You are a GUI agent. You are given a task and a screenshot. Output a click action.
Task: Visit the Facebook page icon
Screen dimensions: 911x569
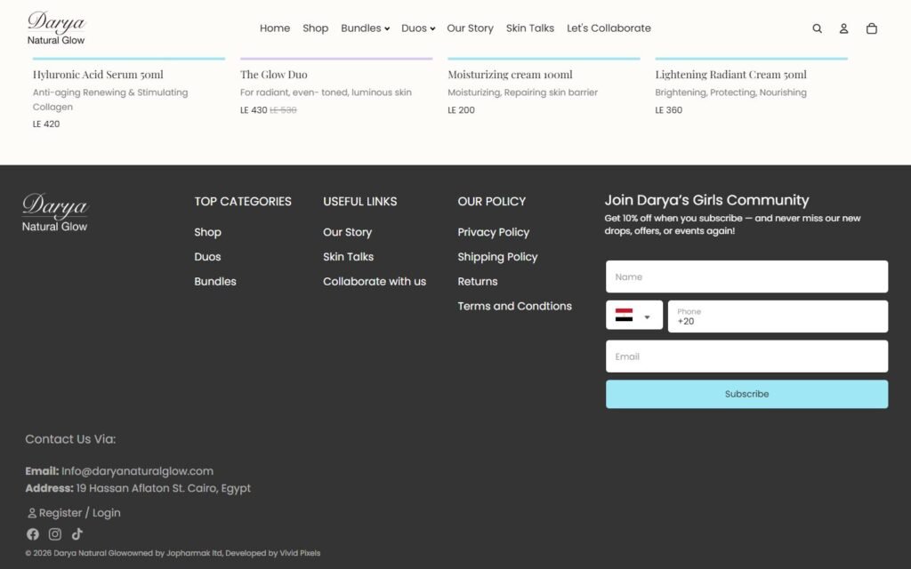[x=33, y=534]
